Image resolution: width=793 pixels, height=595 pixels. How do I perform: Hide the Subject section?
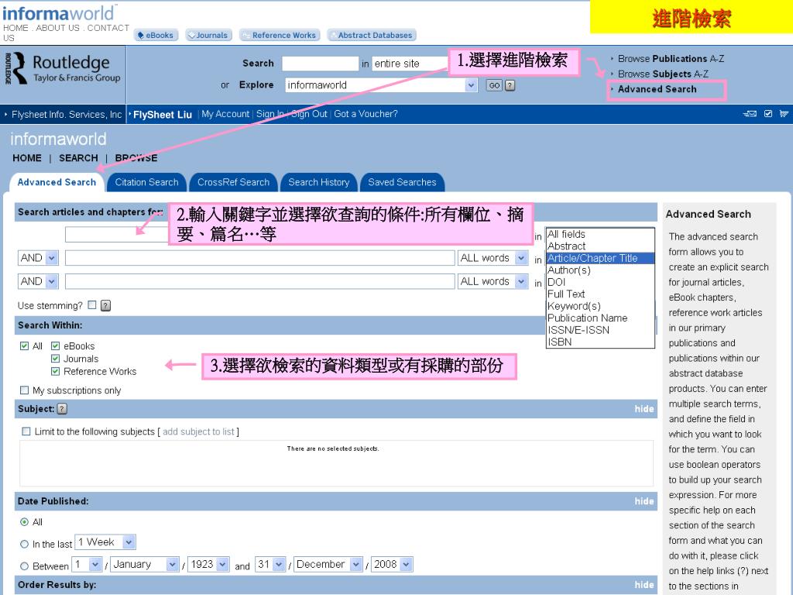coord(644,409)
